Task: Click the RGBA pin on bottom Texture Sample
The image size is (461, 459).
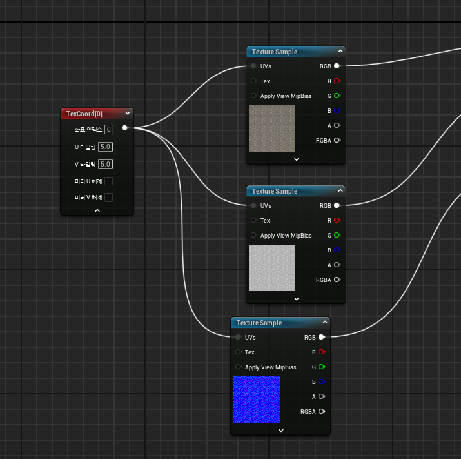Action: (321, 411)
